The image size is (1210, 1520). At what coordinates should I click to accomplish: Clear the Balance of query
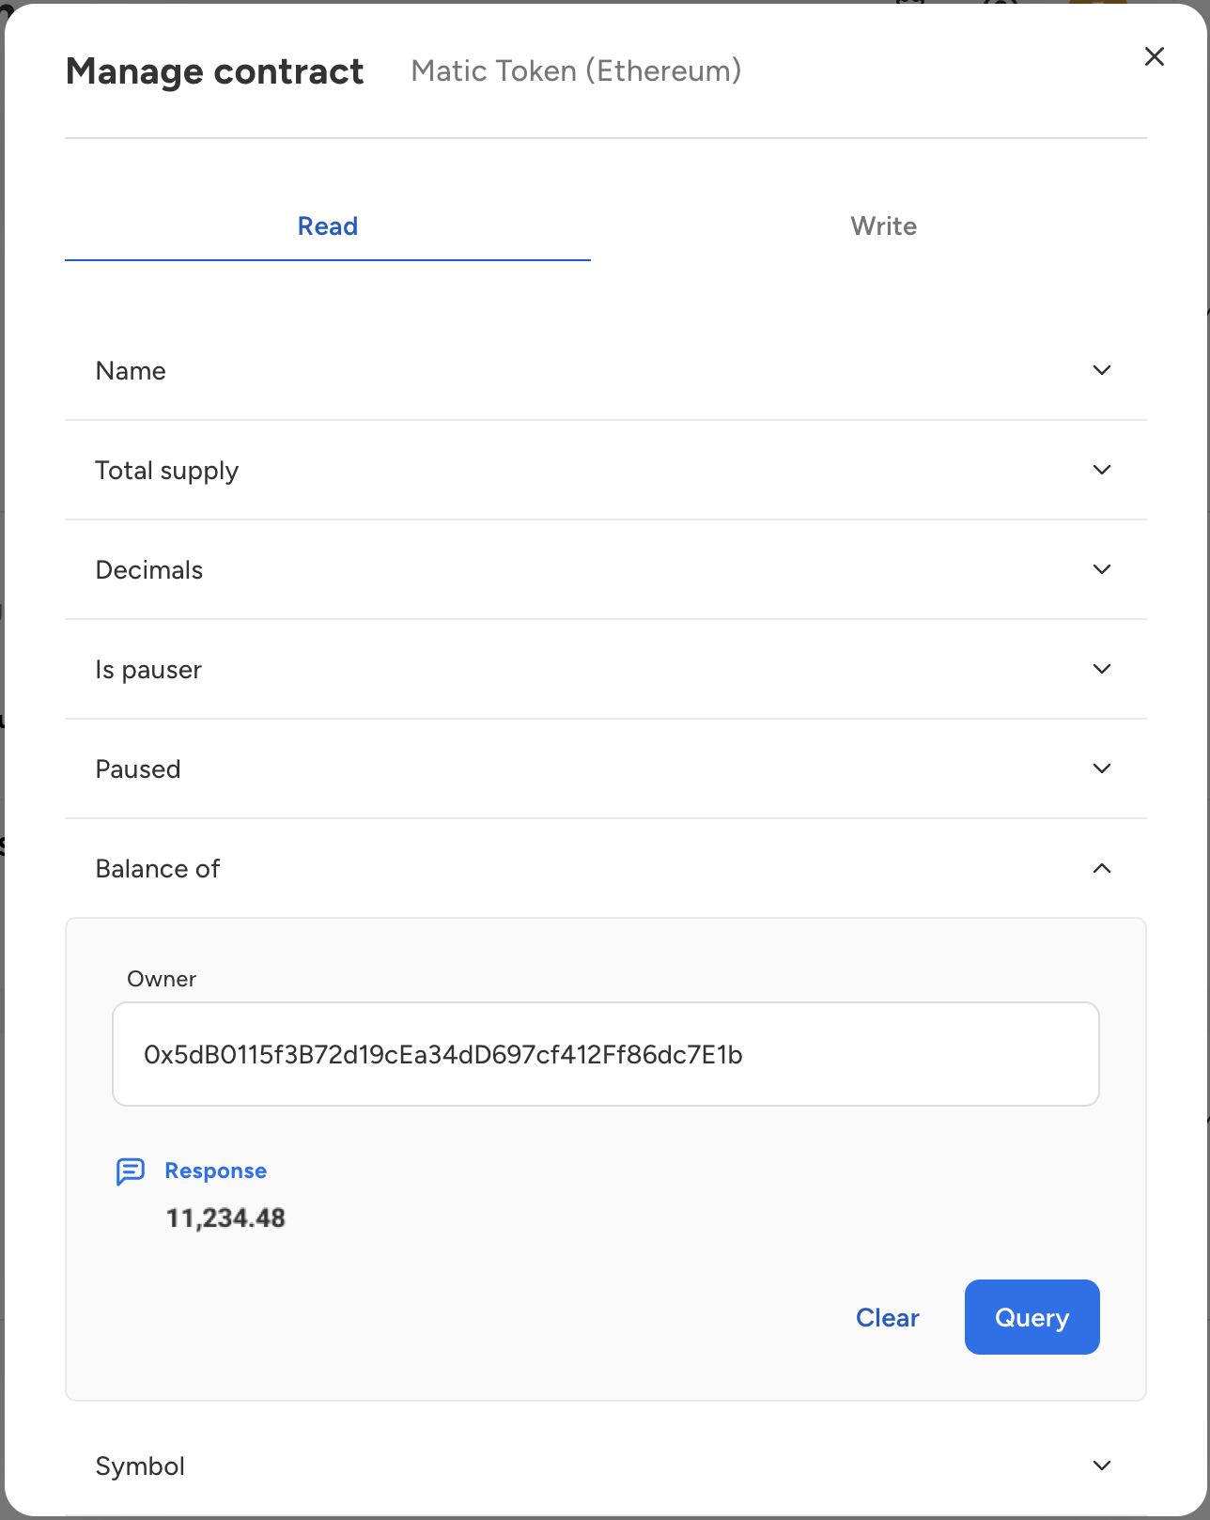(x=888, y=1317)
